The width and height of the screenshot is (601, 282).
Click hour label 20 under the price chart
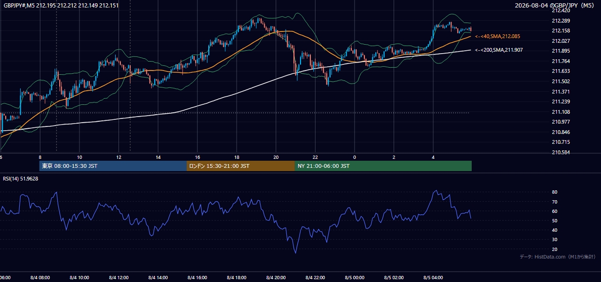(276, 157)
